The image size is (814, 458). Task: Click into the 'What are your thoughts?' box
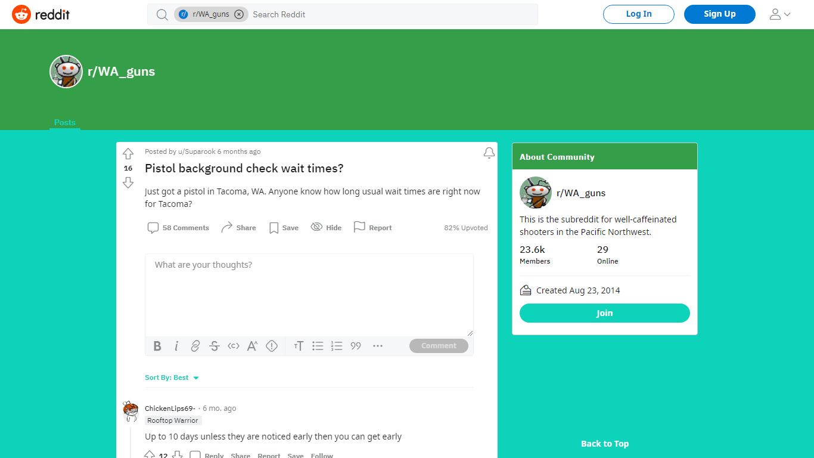click(x=309, y=295)
